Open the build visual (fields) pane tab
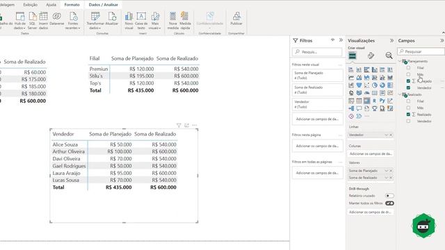This screenshot has height=250, width=445. point(353,56)
